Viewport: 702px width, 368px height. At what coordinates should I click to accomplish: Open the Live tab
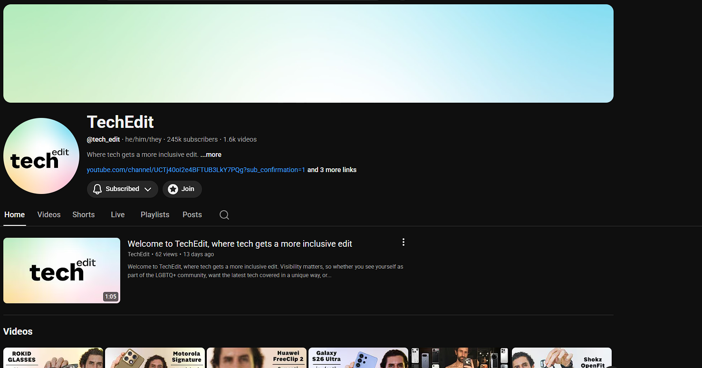(x=118, y=215)
